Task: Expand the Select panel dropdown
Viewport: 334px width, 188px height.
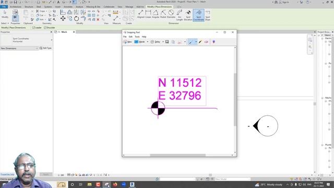Action: 5,23
